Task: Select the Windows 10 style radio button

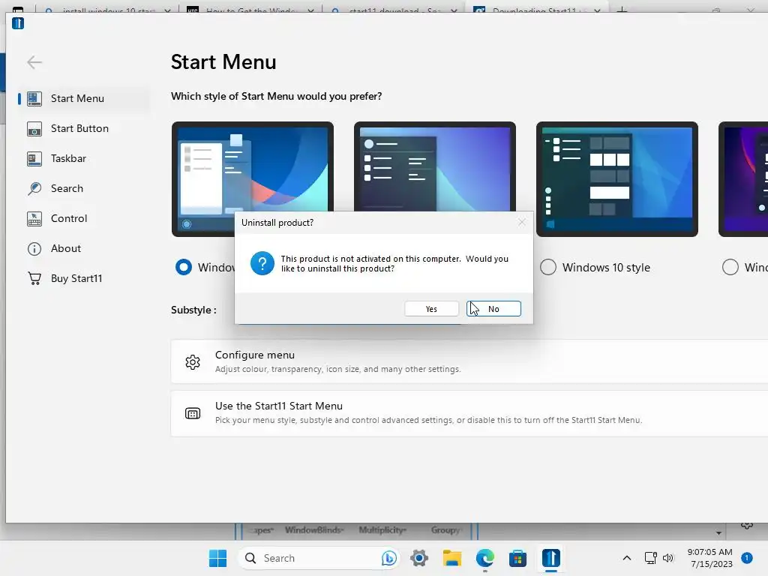Action: click(x=548, y=267)
